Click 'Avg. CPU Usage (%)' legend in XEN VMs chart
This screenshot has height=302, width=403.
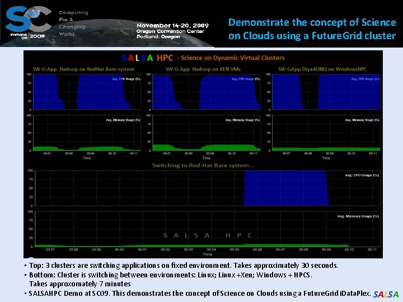point(246,79)
